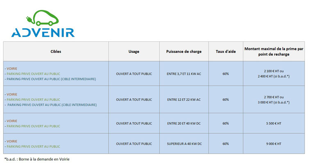
Task: Click '2 400 € HT (si b.a.d.*)' amount
Action: pos(274,76)
